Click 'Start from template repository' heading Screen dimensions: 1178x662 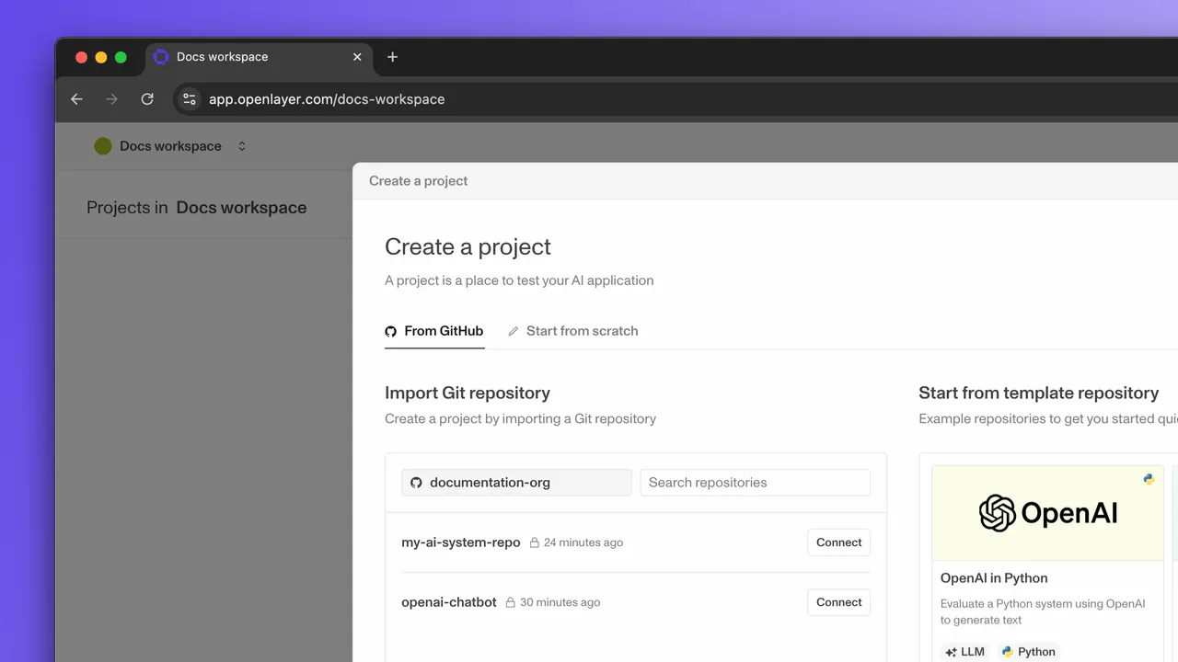1038,393
